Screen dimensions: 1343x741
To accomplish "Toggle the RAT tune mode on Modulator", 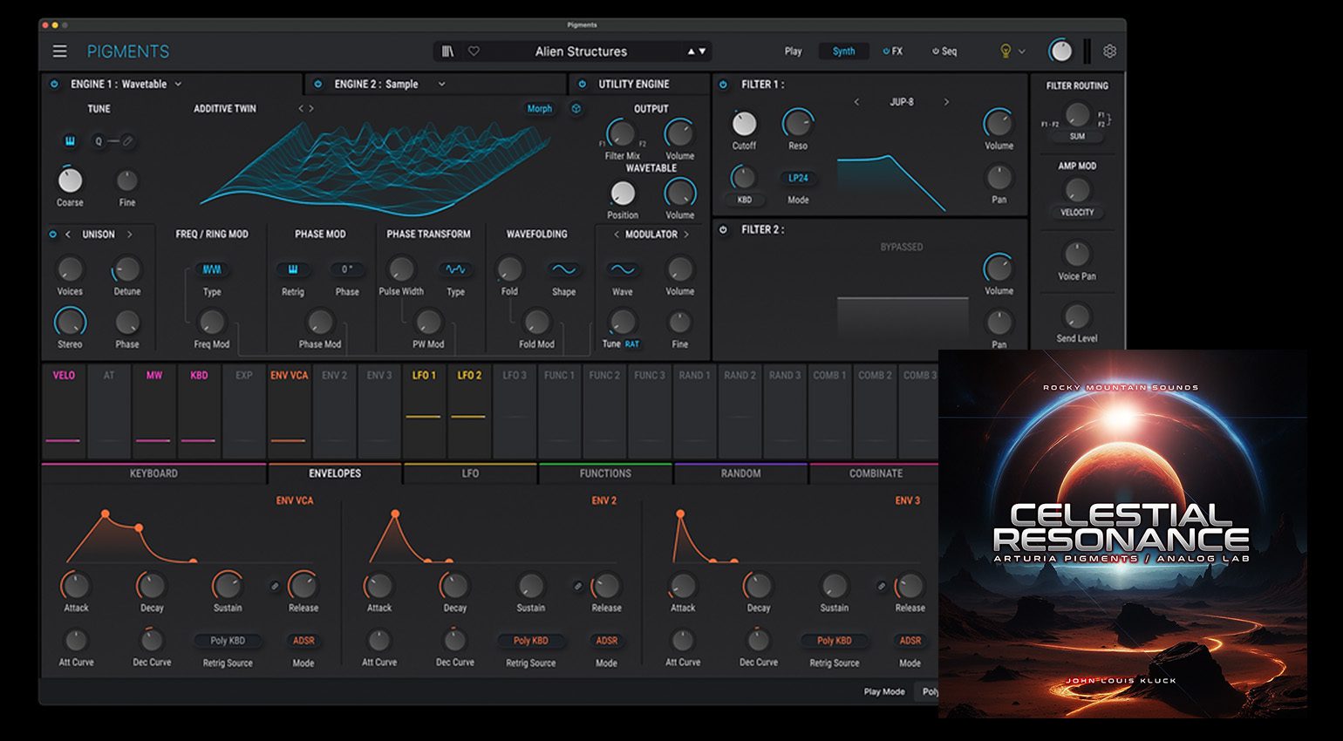I will [632, 344].
